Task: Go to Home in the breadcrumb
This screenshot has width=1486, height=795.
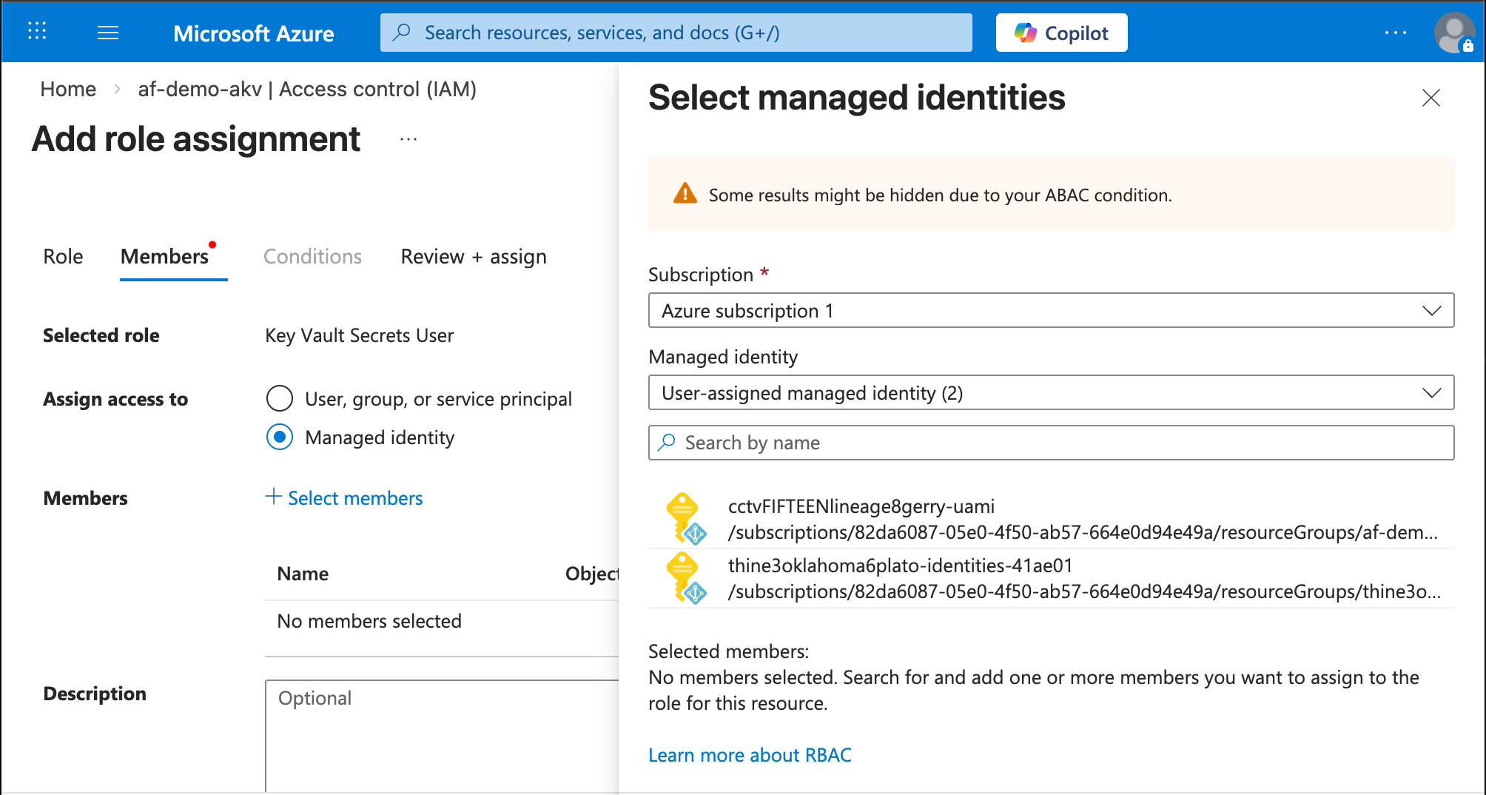Action: click(68, 90)
